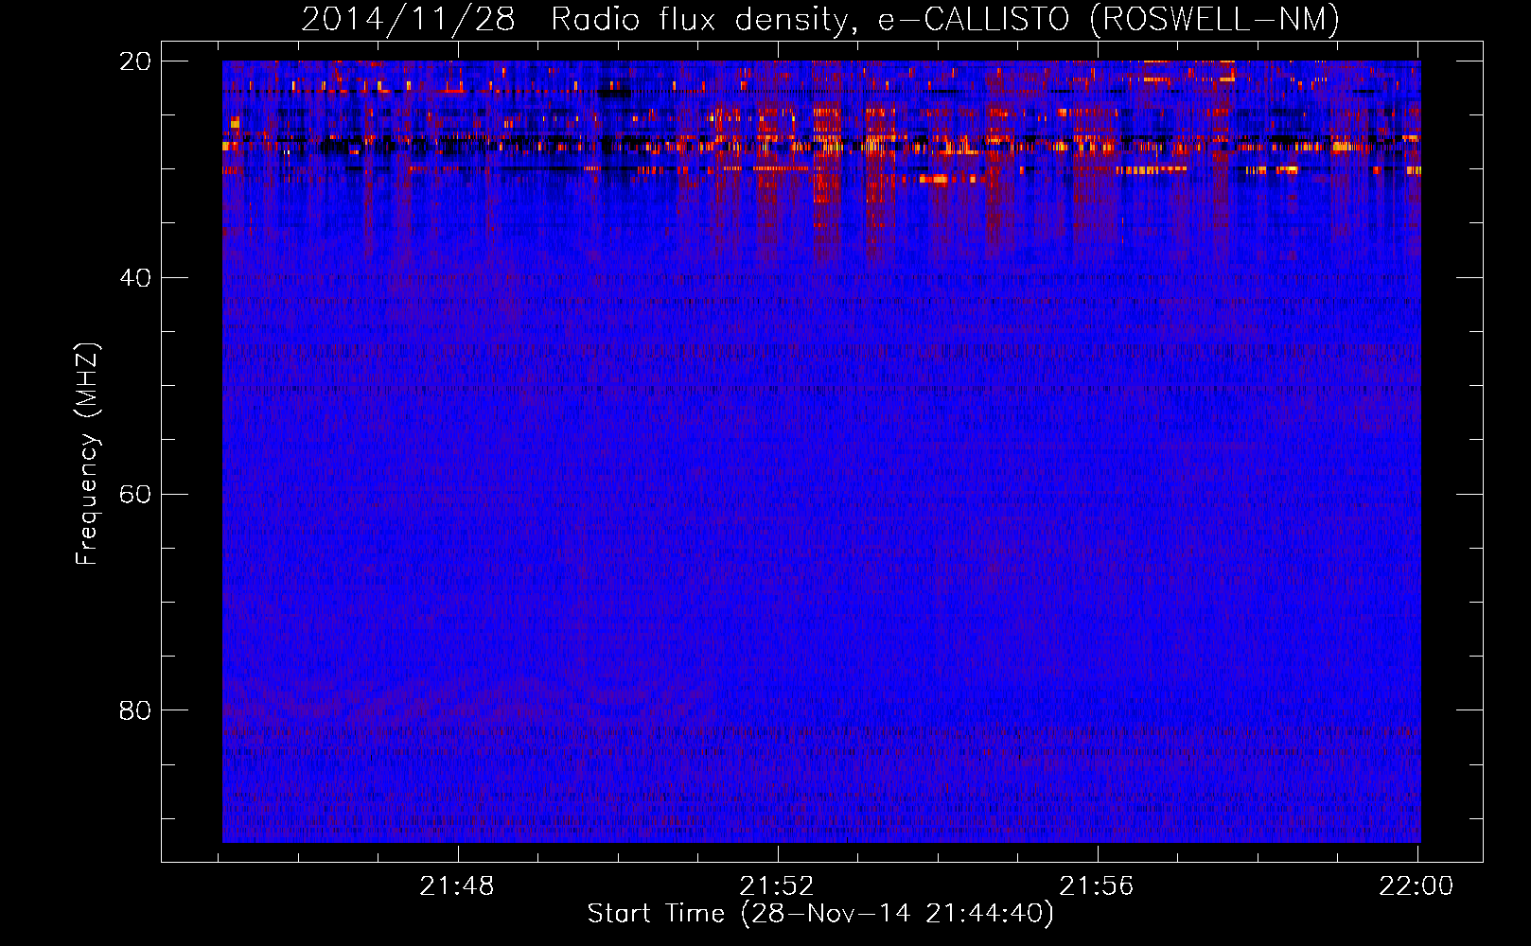The width and height of the screenshot is (1531, 946).
Task: Click the x-axis label "Start Time (28-Nov-14 21:44:40)"
Action: (820, 914)
